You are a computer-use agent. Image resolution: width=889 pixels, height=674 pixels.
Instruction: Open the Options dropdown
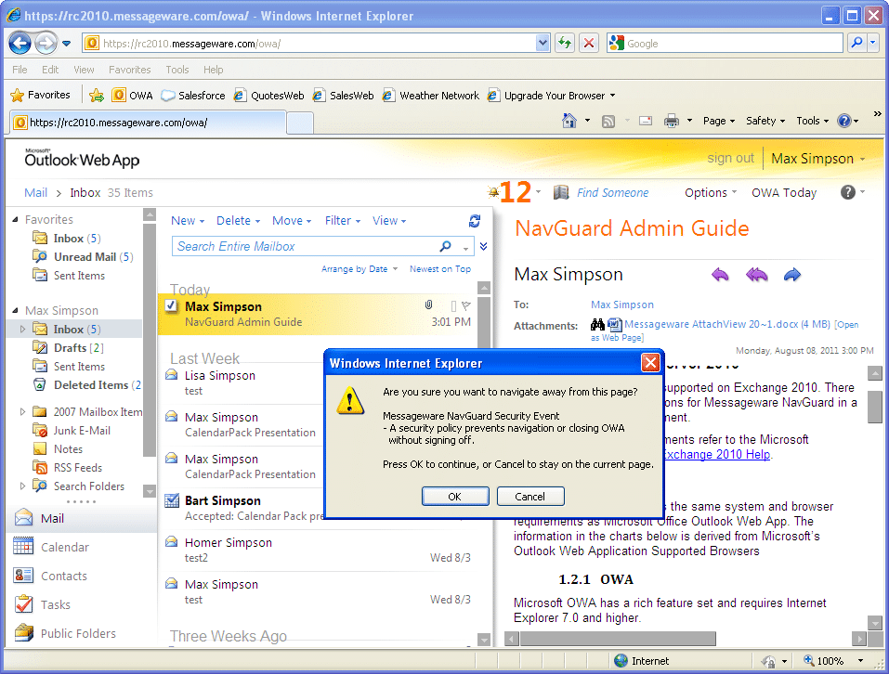pyautogui.click(x=711, y=192)
